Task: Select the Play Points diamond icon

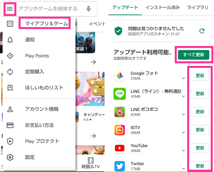Action: 10,56
